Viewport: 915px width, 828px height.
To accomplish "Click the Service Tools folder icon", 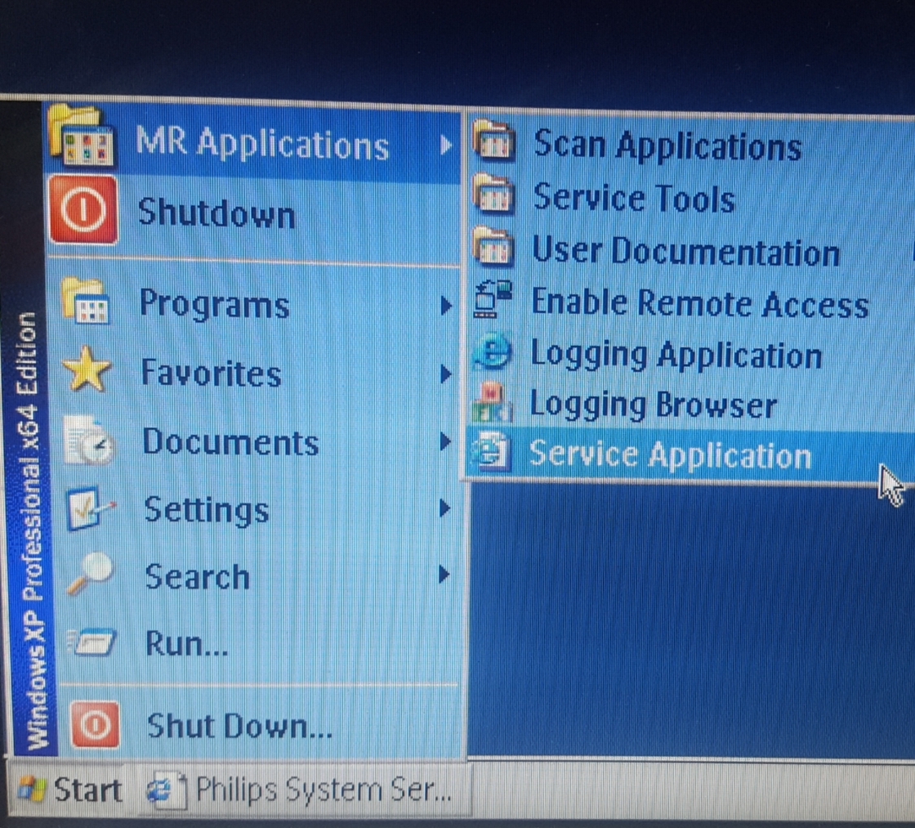I will click(493, 193).
